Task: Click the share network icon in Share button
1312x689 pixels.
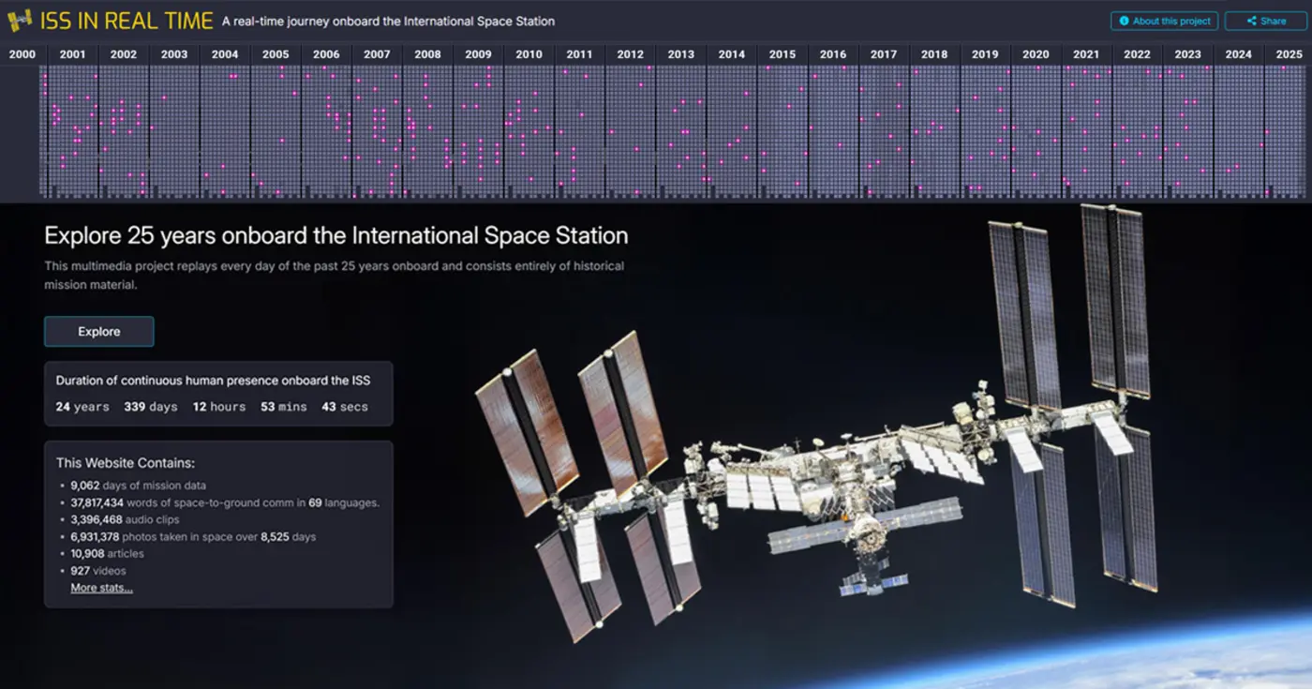Action: [x=1250, y=20]
